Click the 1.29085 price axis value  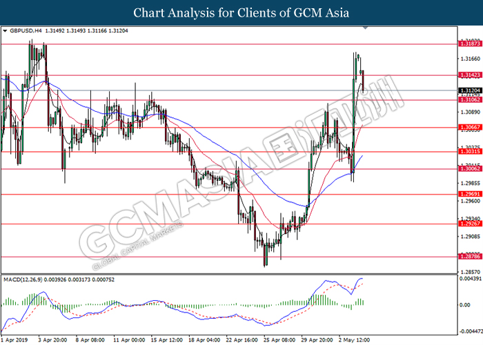tap(471, 237)
